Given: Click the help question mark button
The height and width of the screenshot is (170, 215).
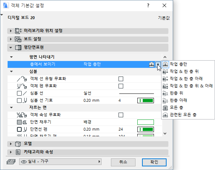Looking at the screenshot, I should coord(148,5).
